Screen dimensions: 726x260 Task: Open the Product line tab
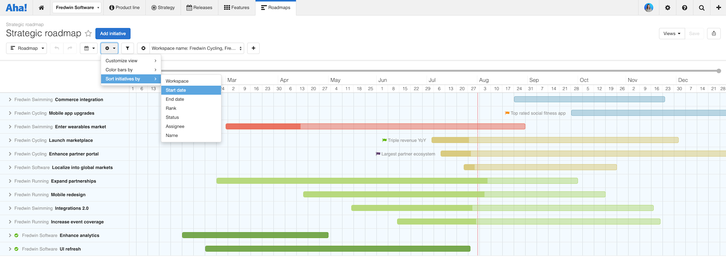(124, 8)
